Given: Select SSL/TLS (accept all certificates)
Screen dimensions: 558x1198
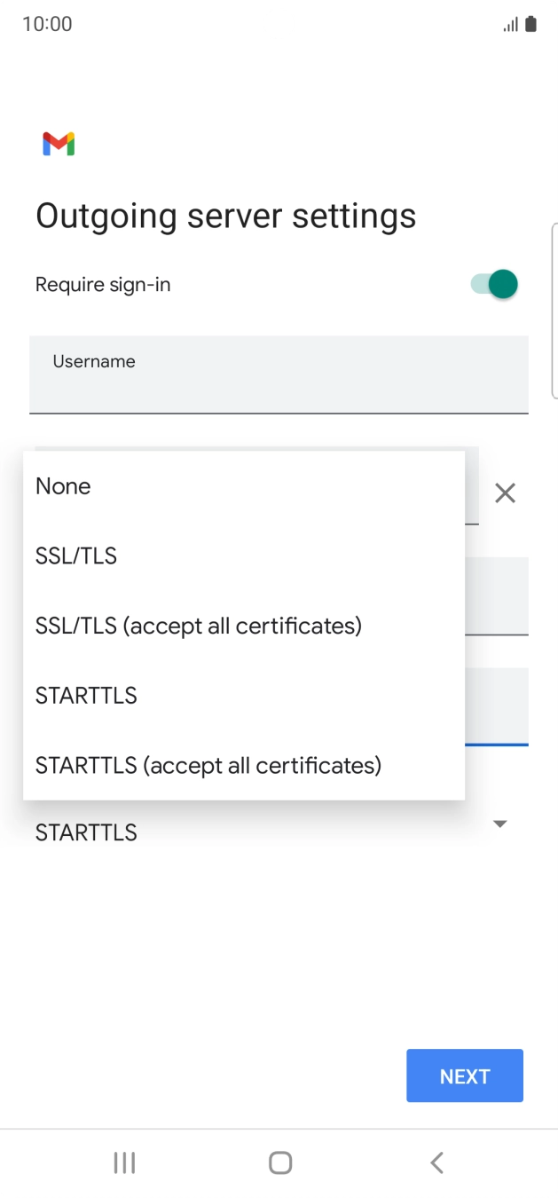Looking at the screenshot, I should click(199, 626).
